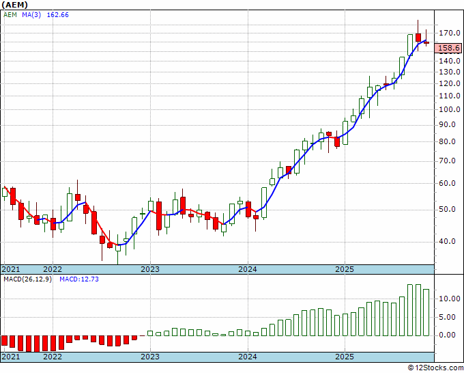The image size is (464, 373).
Task: Click the 140.0 price axis label
Action: tap(449, 61)
